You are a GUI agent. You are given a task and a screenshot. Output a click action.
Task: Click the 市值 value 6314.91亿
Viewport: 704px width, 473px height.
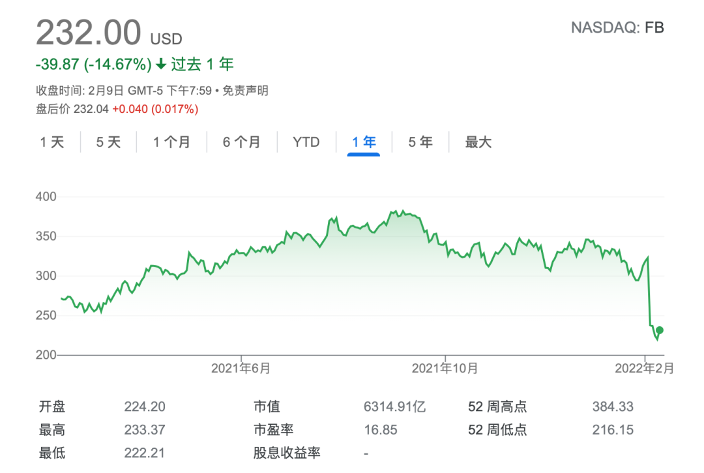tap(394, 407)
